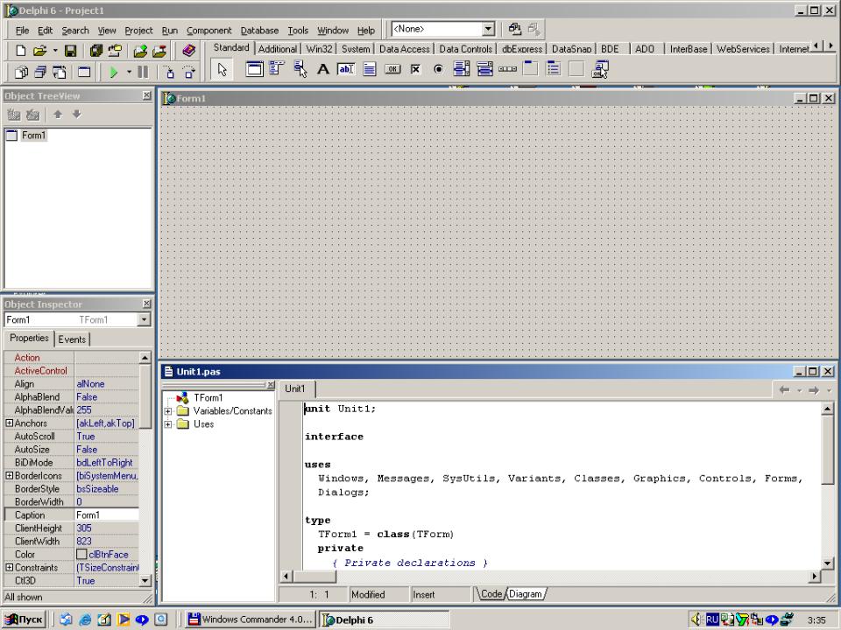This screenshot has height=630, width=841.
Task: Select the GroupBox component icon
Action: point(531,69)
